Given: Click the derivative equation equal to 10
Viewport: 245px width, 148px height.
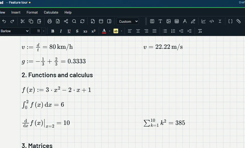Looking at the screenshot, I should pyautogui.click(x=46, y=123).
